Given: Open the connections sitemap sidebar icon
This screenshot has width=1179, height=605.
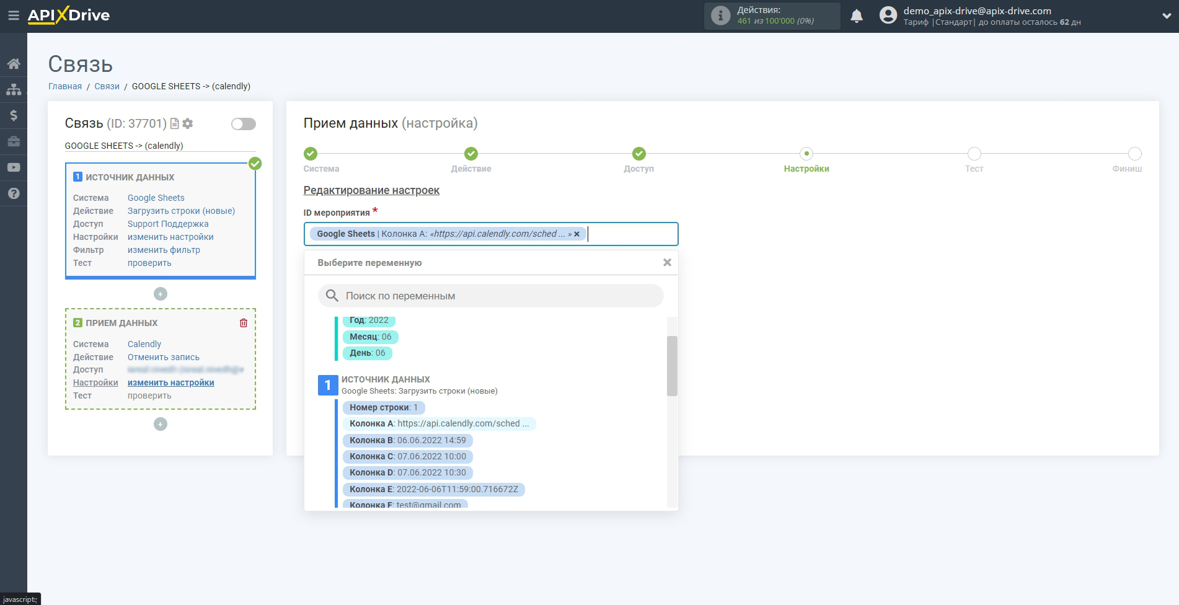Looking at the screenshot, I should click(14, 90).
